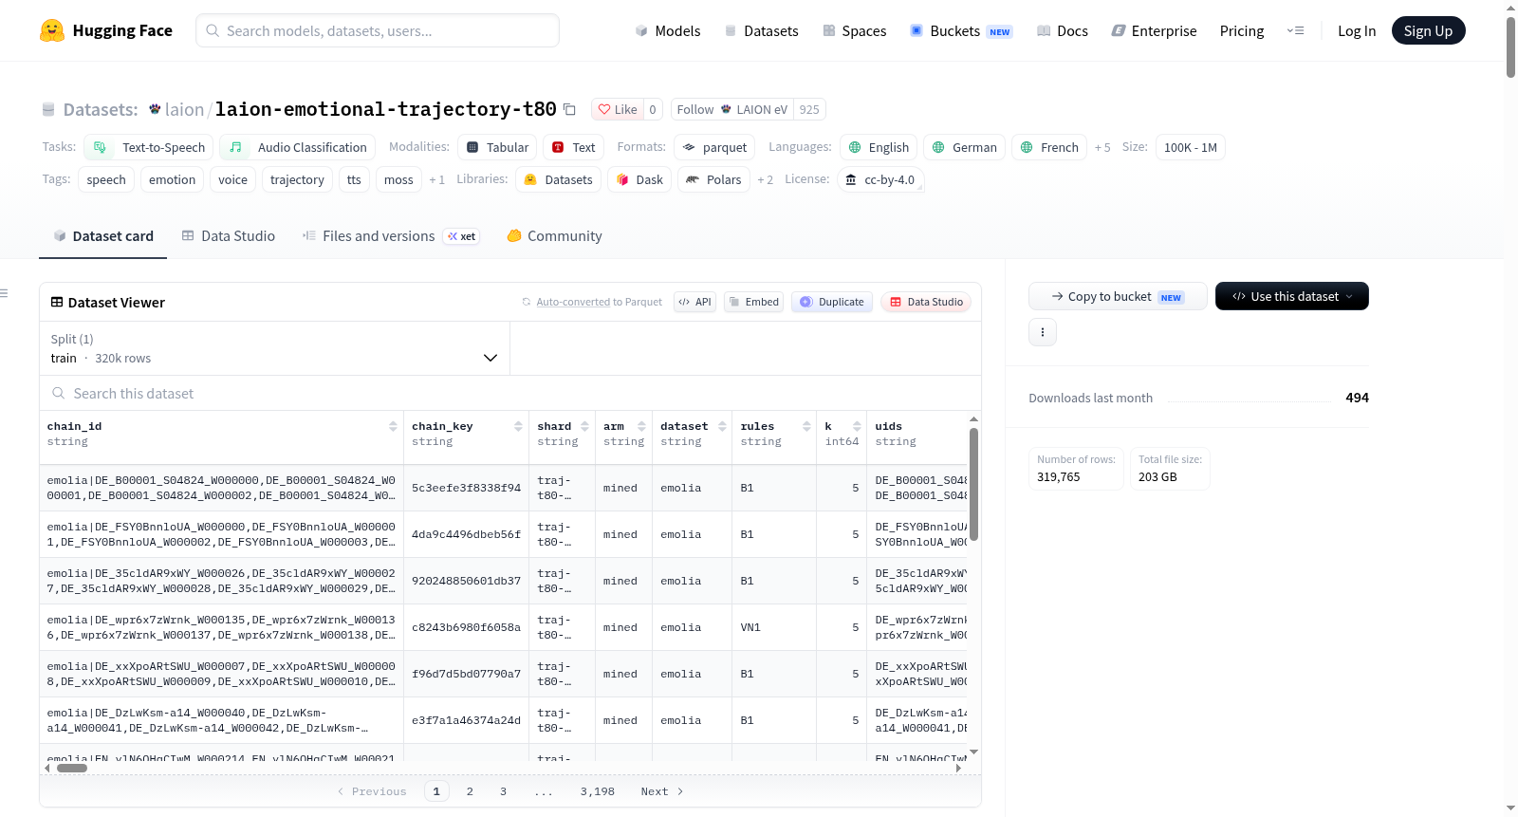
Task: Click the API button in viewer
Action: [x=694, y=302]
